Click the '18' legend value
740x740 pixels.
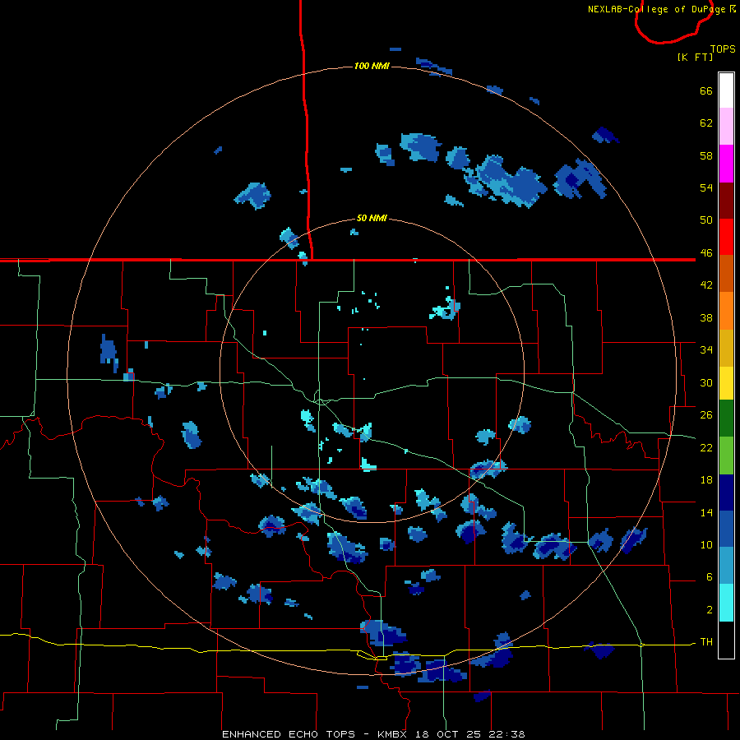[x=706, y=479]
